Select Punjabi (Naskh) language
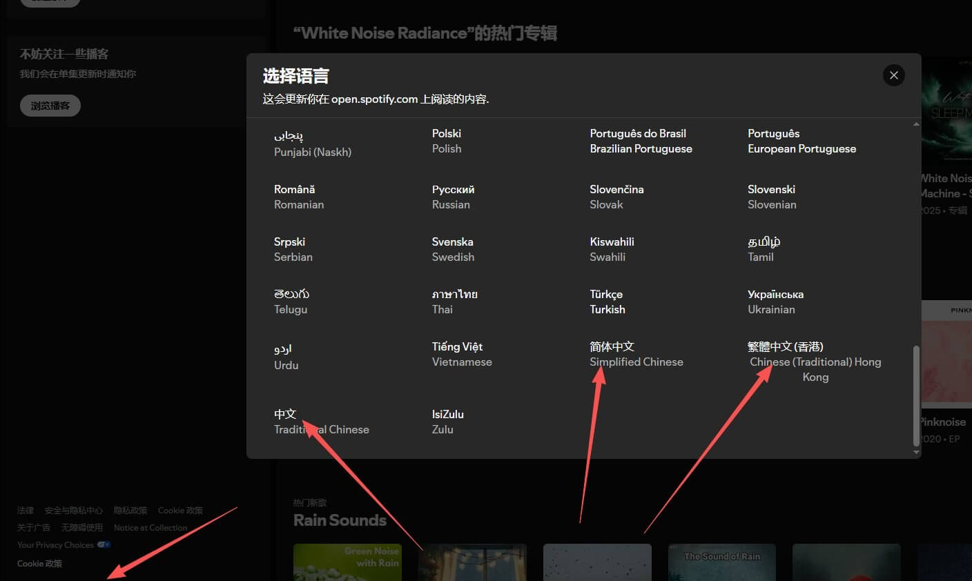This screenshot has height=581, width=972. pyautogui.click(x=313, y=143)
